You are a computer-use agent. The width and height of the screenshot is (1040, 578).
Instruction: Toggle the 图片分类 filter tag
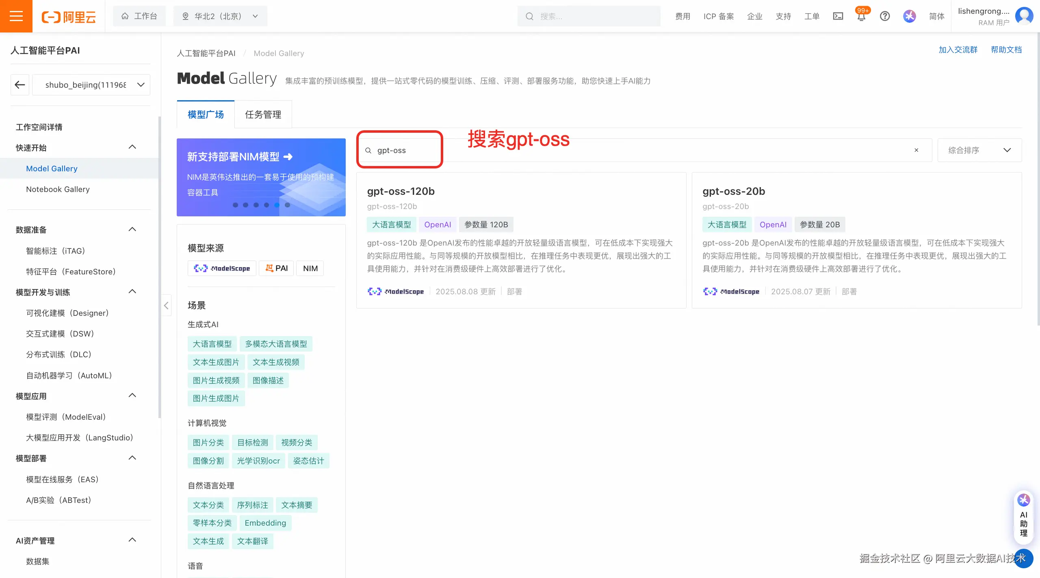click(x=208, y=442)
